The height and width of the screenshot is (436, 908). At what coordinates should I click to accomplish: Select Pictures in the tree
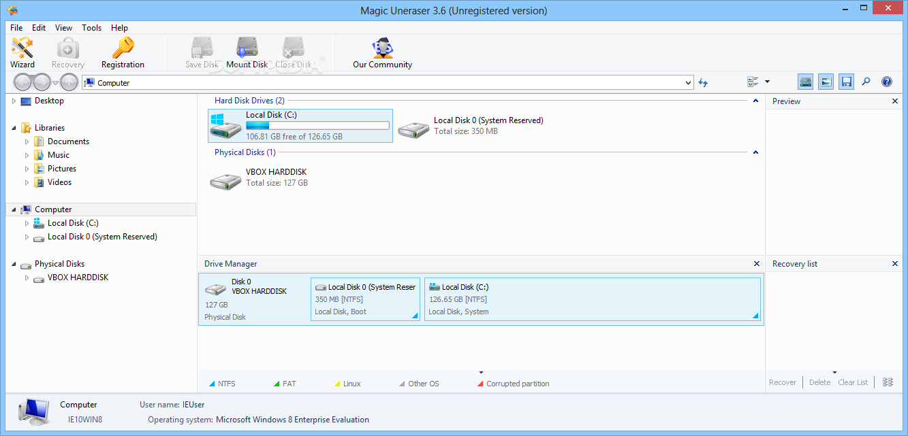pos(62,169)
